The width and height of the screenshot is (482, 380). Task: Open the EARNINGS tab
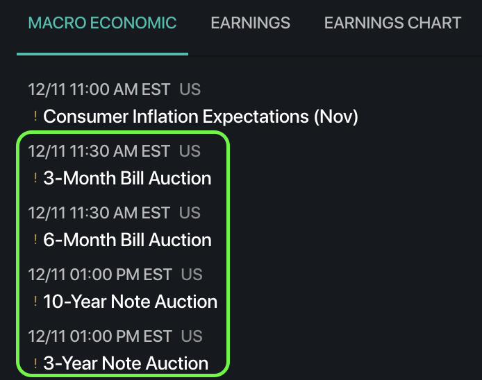[251, 23]
